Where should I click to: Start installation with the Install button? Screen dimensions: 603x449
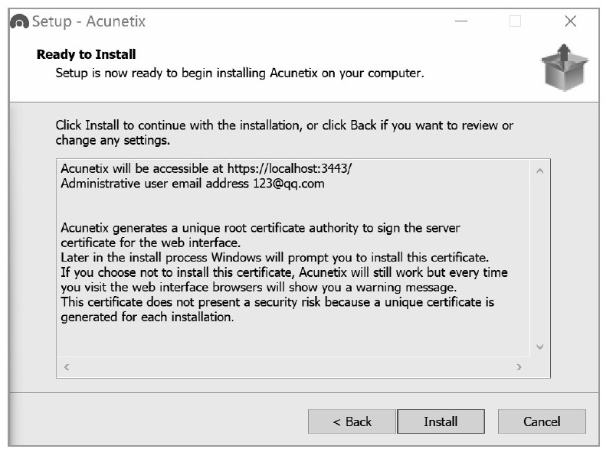tap(441, 421)
